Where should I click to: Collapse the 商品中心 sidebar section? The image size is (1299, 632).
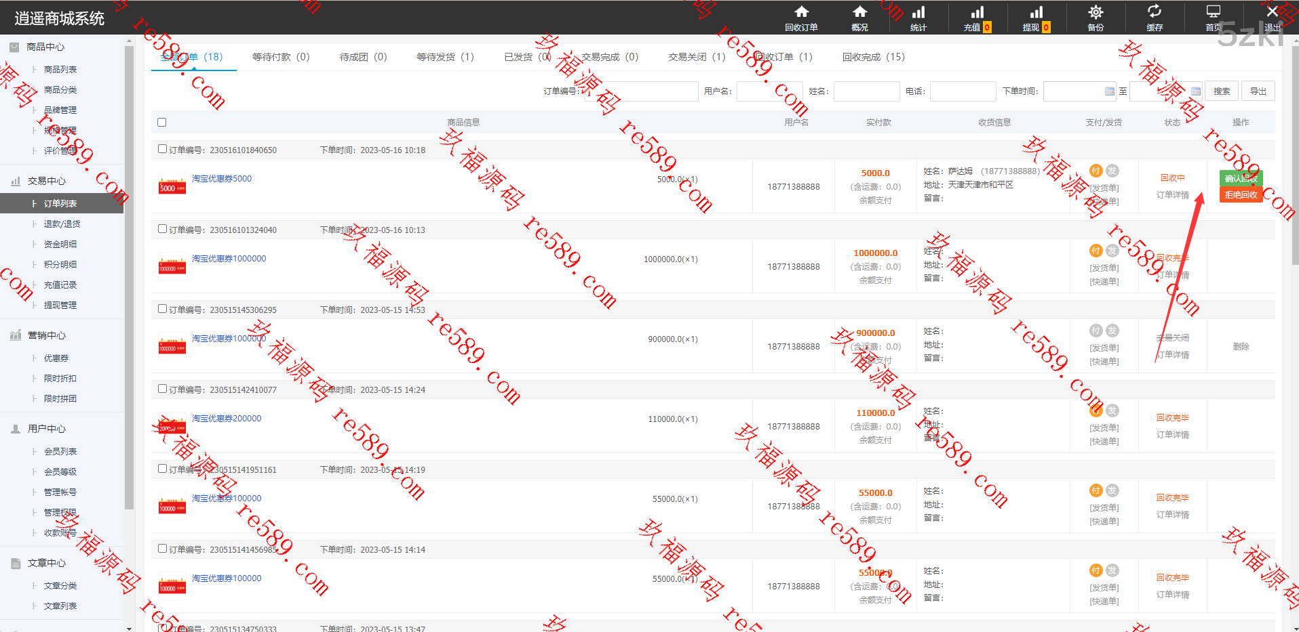(45, 47)
